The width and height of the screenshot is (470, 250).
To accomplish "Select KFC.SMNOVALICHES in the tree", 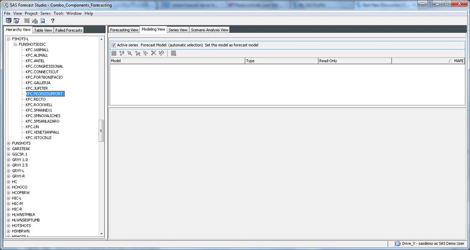I will tap(43, 116).
